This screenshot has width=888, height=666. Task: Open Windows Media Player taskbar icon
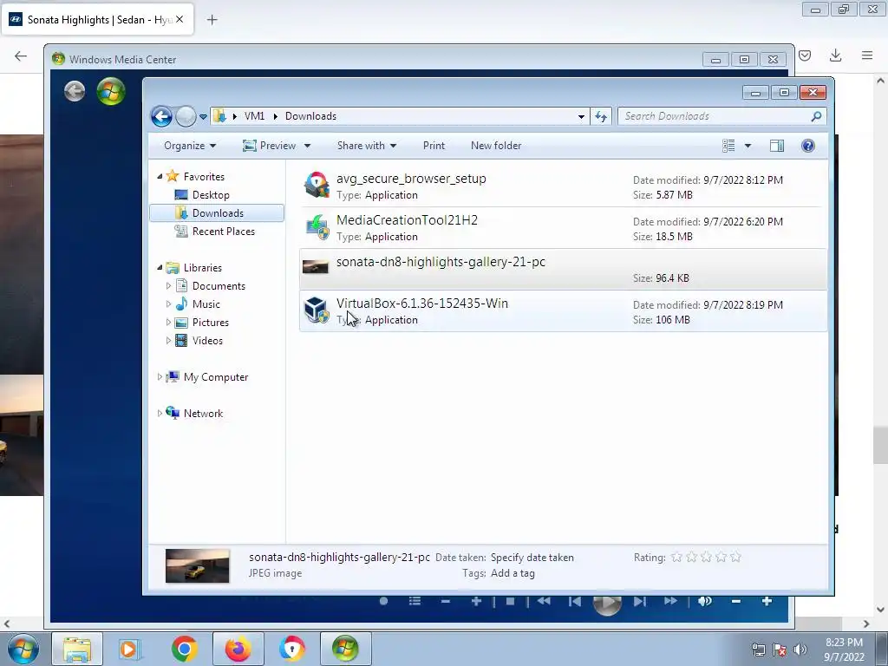tap(130, 649)
